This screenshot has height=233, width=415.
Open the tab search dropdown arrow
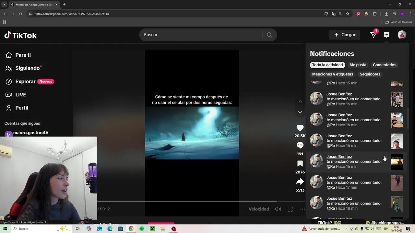[4, 5]
